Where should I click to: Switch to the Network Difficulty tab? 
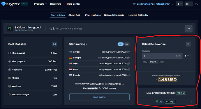tap(138, 15)
